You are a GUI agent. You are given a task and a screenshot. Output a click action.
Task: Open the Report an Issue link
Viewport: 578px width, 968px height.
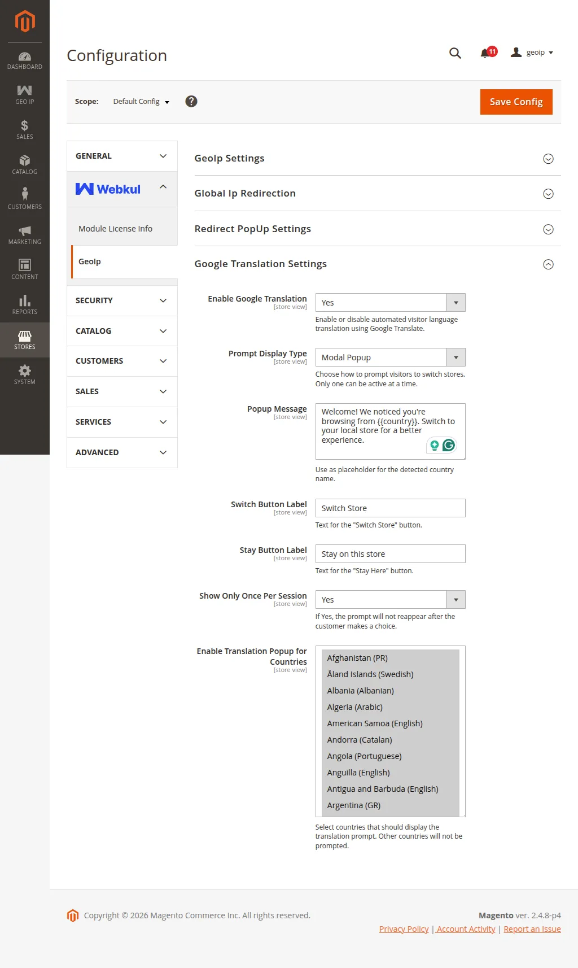(x=532, y=929)
